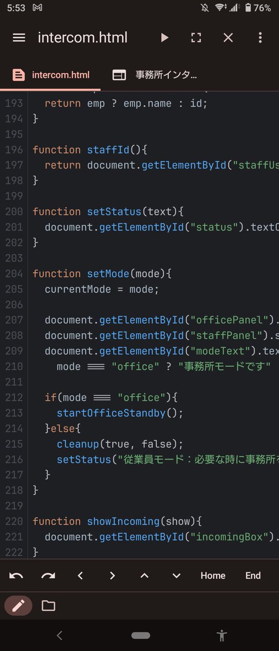Move cursor left with arrow key

click(80, 576)
